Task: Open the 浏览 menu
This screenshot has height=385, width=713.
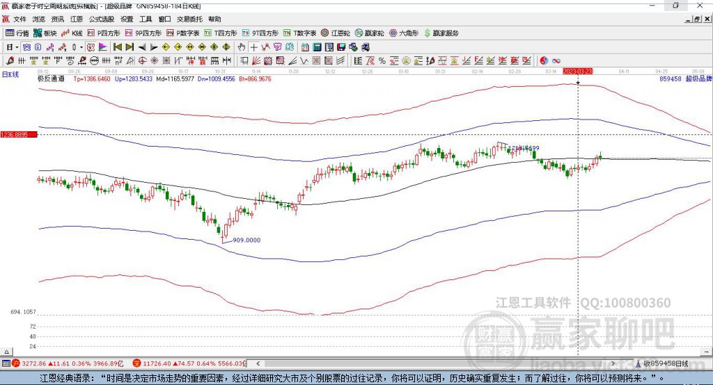Action: coord(39,19)
